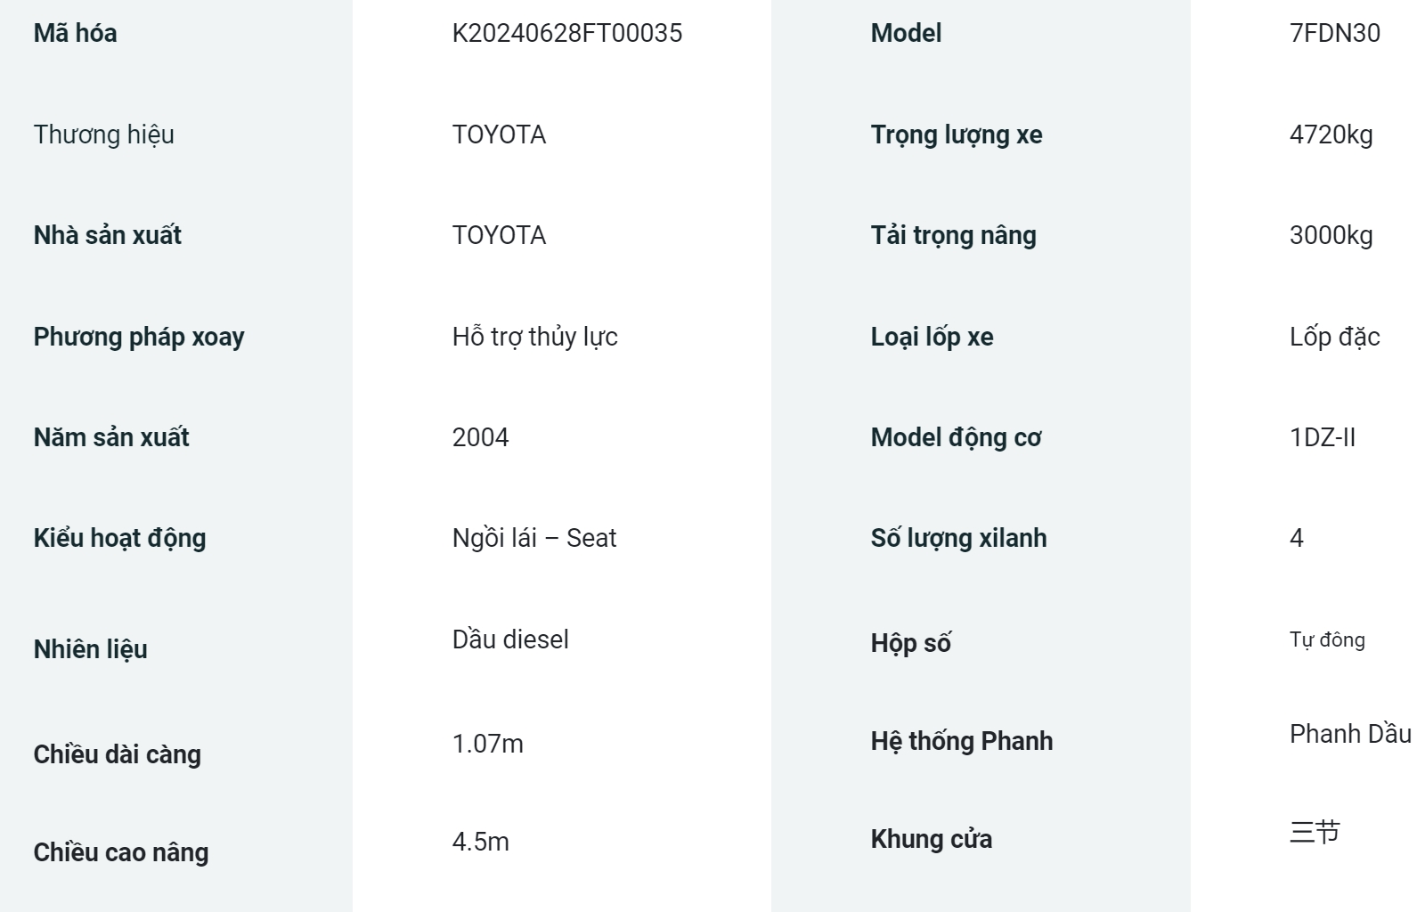Click the Tự đông gearbox value
Image resolution: width=1417 pixels, height=912 pixels.
(1327, 639)
